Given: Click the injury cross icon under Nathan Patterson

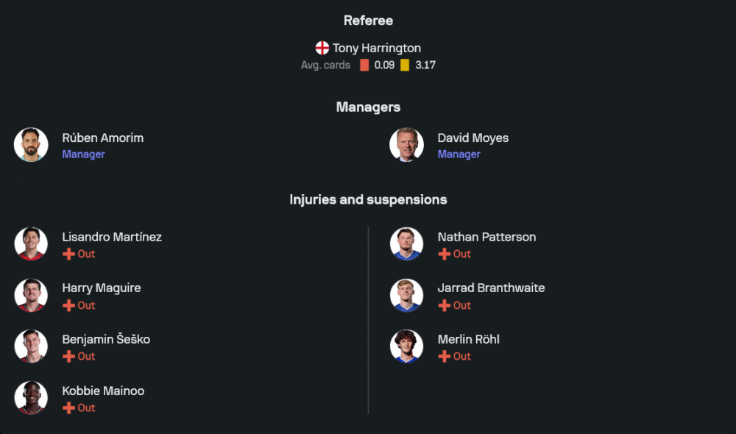Looking at the screenshot, I should tap(444, 254).
